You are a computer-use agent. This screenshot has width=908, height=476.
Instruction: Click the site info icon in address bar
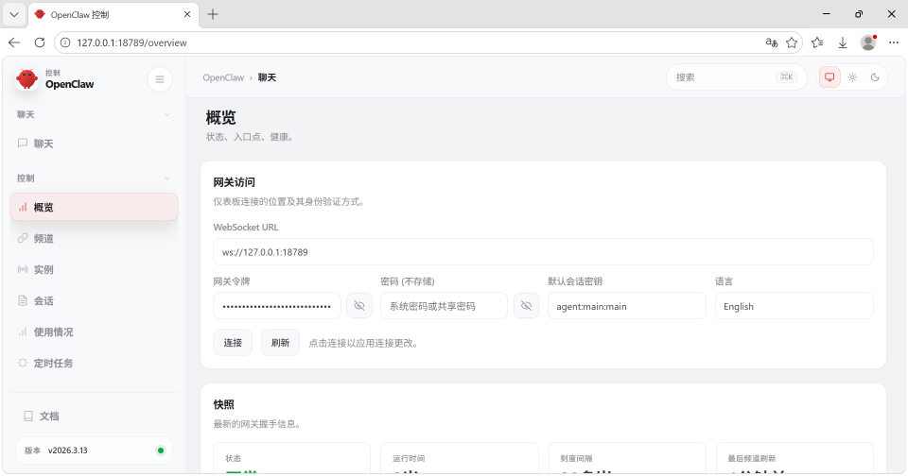point(65,42)
